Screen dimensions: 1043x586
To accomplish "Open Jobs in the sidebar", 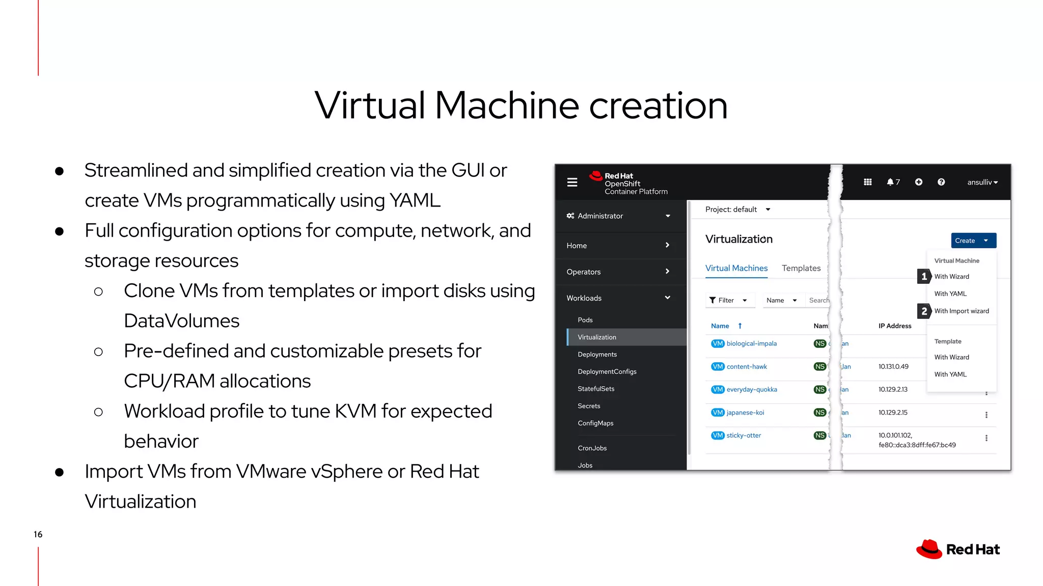I will pos(585,465).
